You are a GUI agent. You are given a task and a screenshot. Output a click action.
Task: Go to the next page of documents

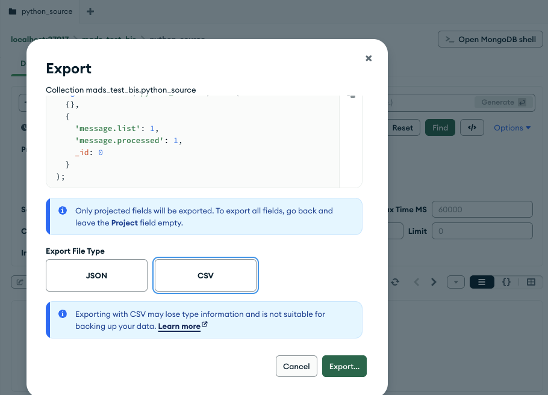tap(434, 282)
